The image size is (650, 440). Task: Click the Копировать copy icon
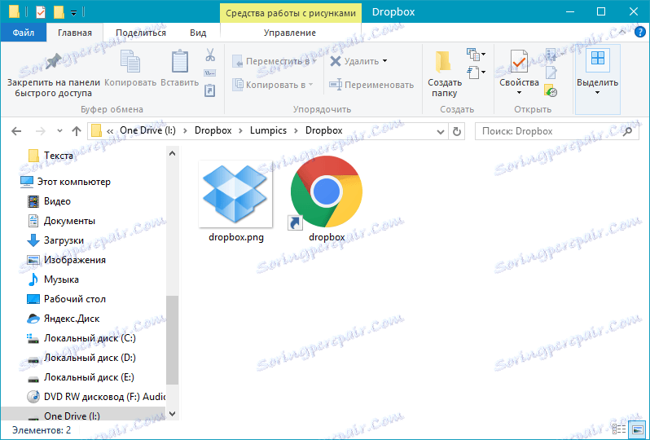click(x=130, y=61)
